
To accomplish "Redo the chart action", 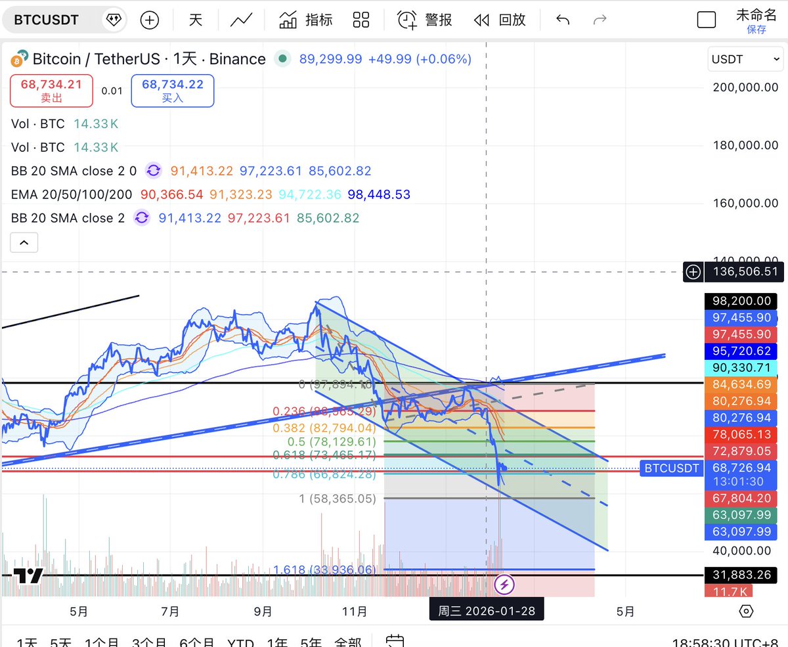I will tap(600, 20).
